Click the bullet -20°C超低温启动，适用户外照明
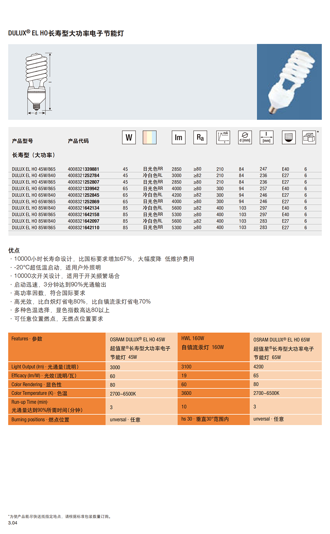The width and height of the screenshot is (330, 534). (x=55, y=267)
